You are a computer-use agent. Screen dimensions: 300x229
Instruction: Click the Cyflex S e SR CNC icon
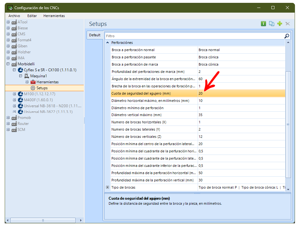(x=20, y=70)
